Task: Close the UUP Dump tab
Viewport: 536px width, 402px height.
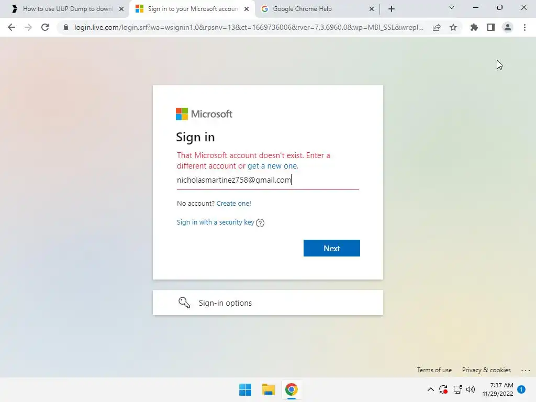Action: [x=121, y=9]
